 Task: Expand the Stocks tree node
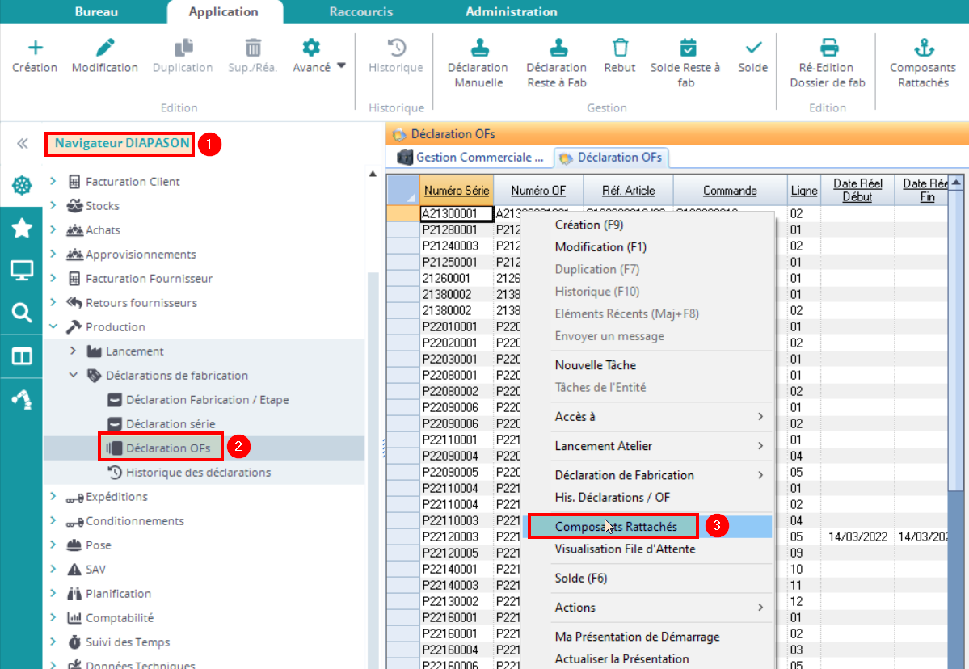point(53,206)
